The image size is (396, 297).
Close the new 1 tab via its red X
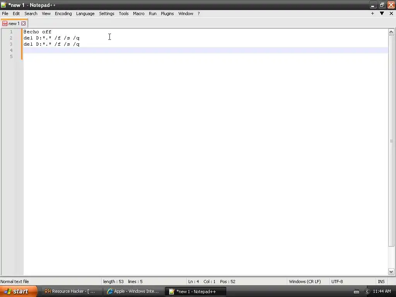[23, 24]
